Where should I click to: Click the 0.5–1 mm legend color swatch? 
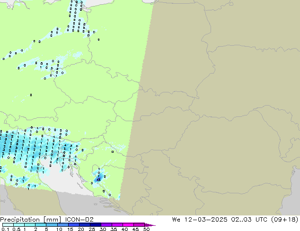click(19, 225)
